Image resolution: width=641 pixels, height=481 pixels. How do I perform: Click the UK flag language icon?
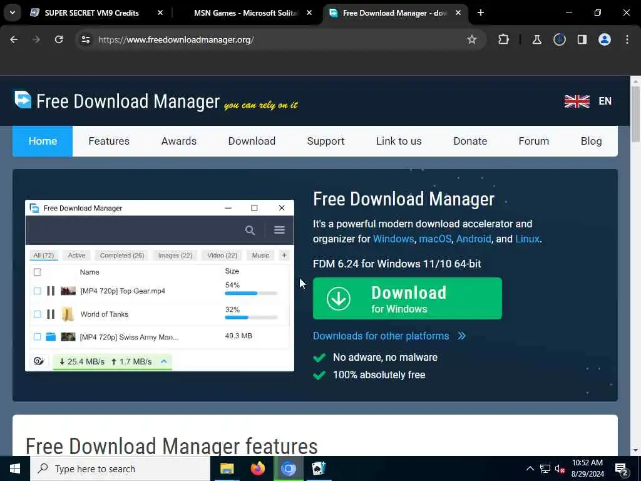pyautogui.click(x=577, y=101)
